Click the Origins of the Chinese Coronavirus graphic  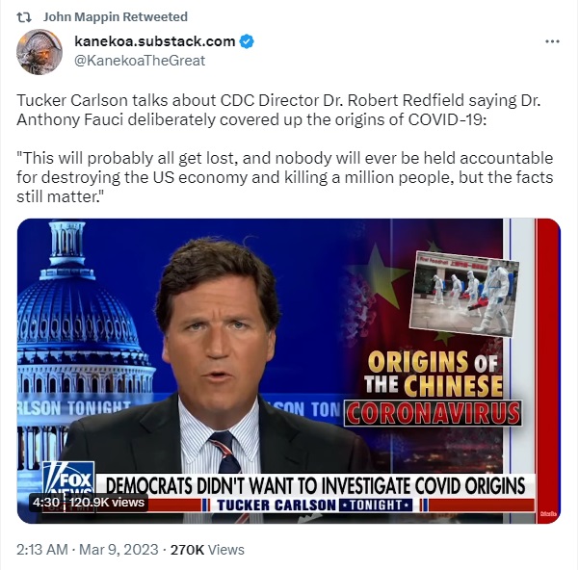pyautogui.click(x=433, y=388)
